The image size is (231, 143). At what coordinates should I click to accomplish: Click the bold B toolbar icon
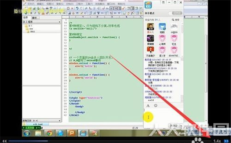click(31, 13)
